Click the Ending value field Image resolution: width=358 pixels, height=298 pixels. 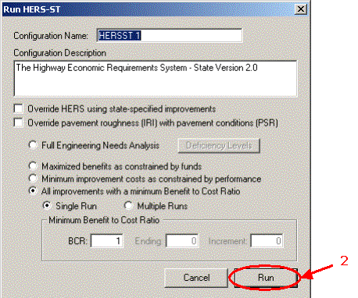[182, 241]
